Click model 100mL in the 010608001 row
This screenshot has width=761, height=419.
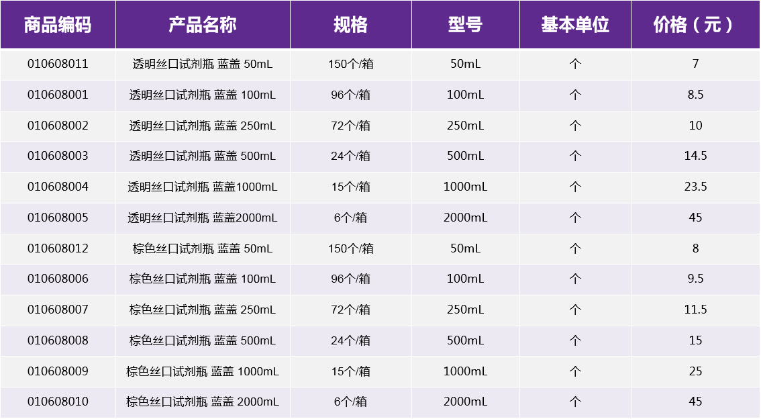coord(466,95)
